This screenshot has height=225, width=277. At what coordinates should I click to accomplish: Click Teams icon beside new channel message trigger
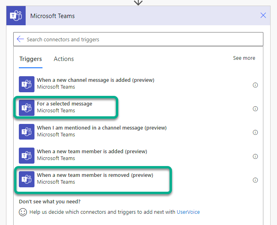(x=27, y=84)
